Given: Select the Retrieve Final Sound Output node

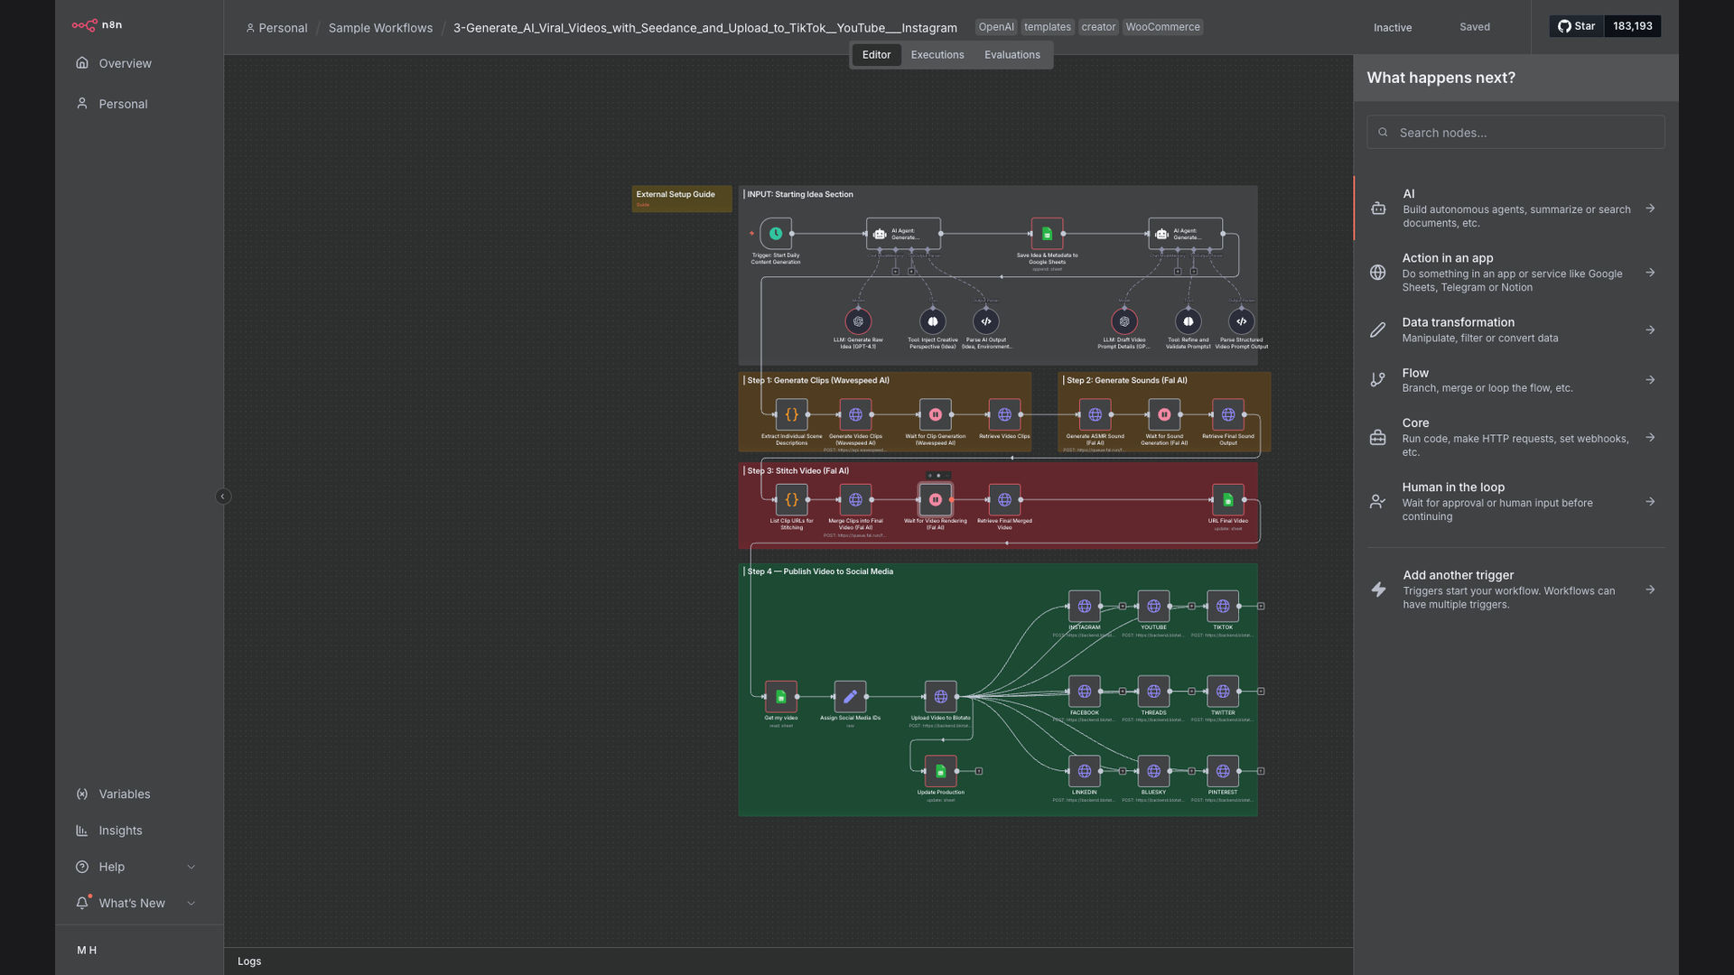Looking at the screenshot, I should coord(1228,414).
